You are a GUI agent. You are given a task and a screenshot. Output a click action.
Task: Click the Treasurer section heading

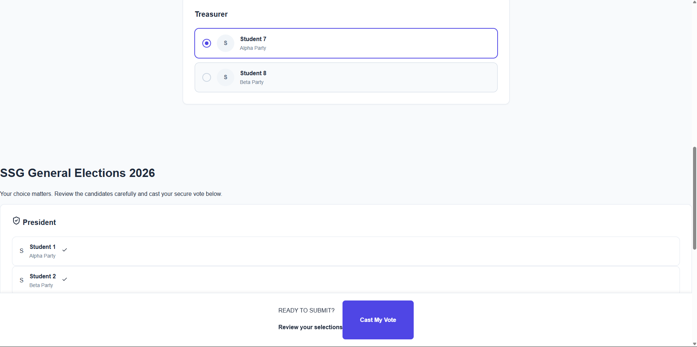tap(211, 14)
